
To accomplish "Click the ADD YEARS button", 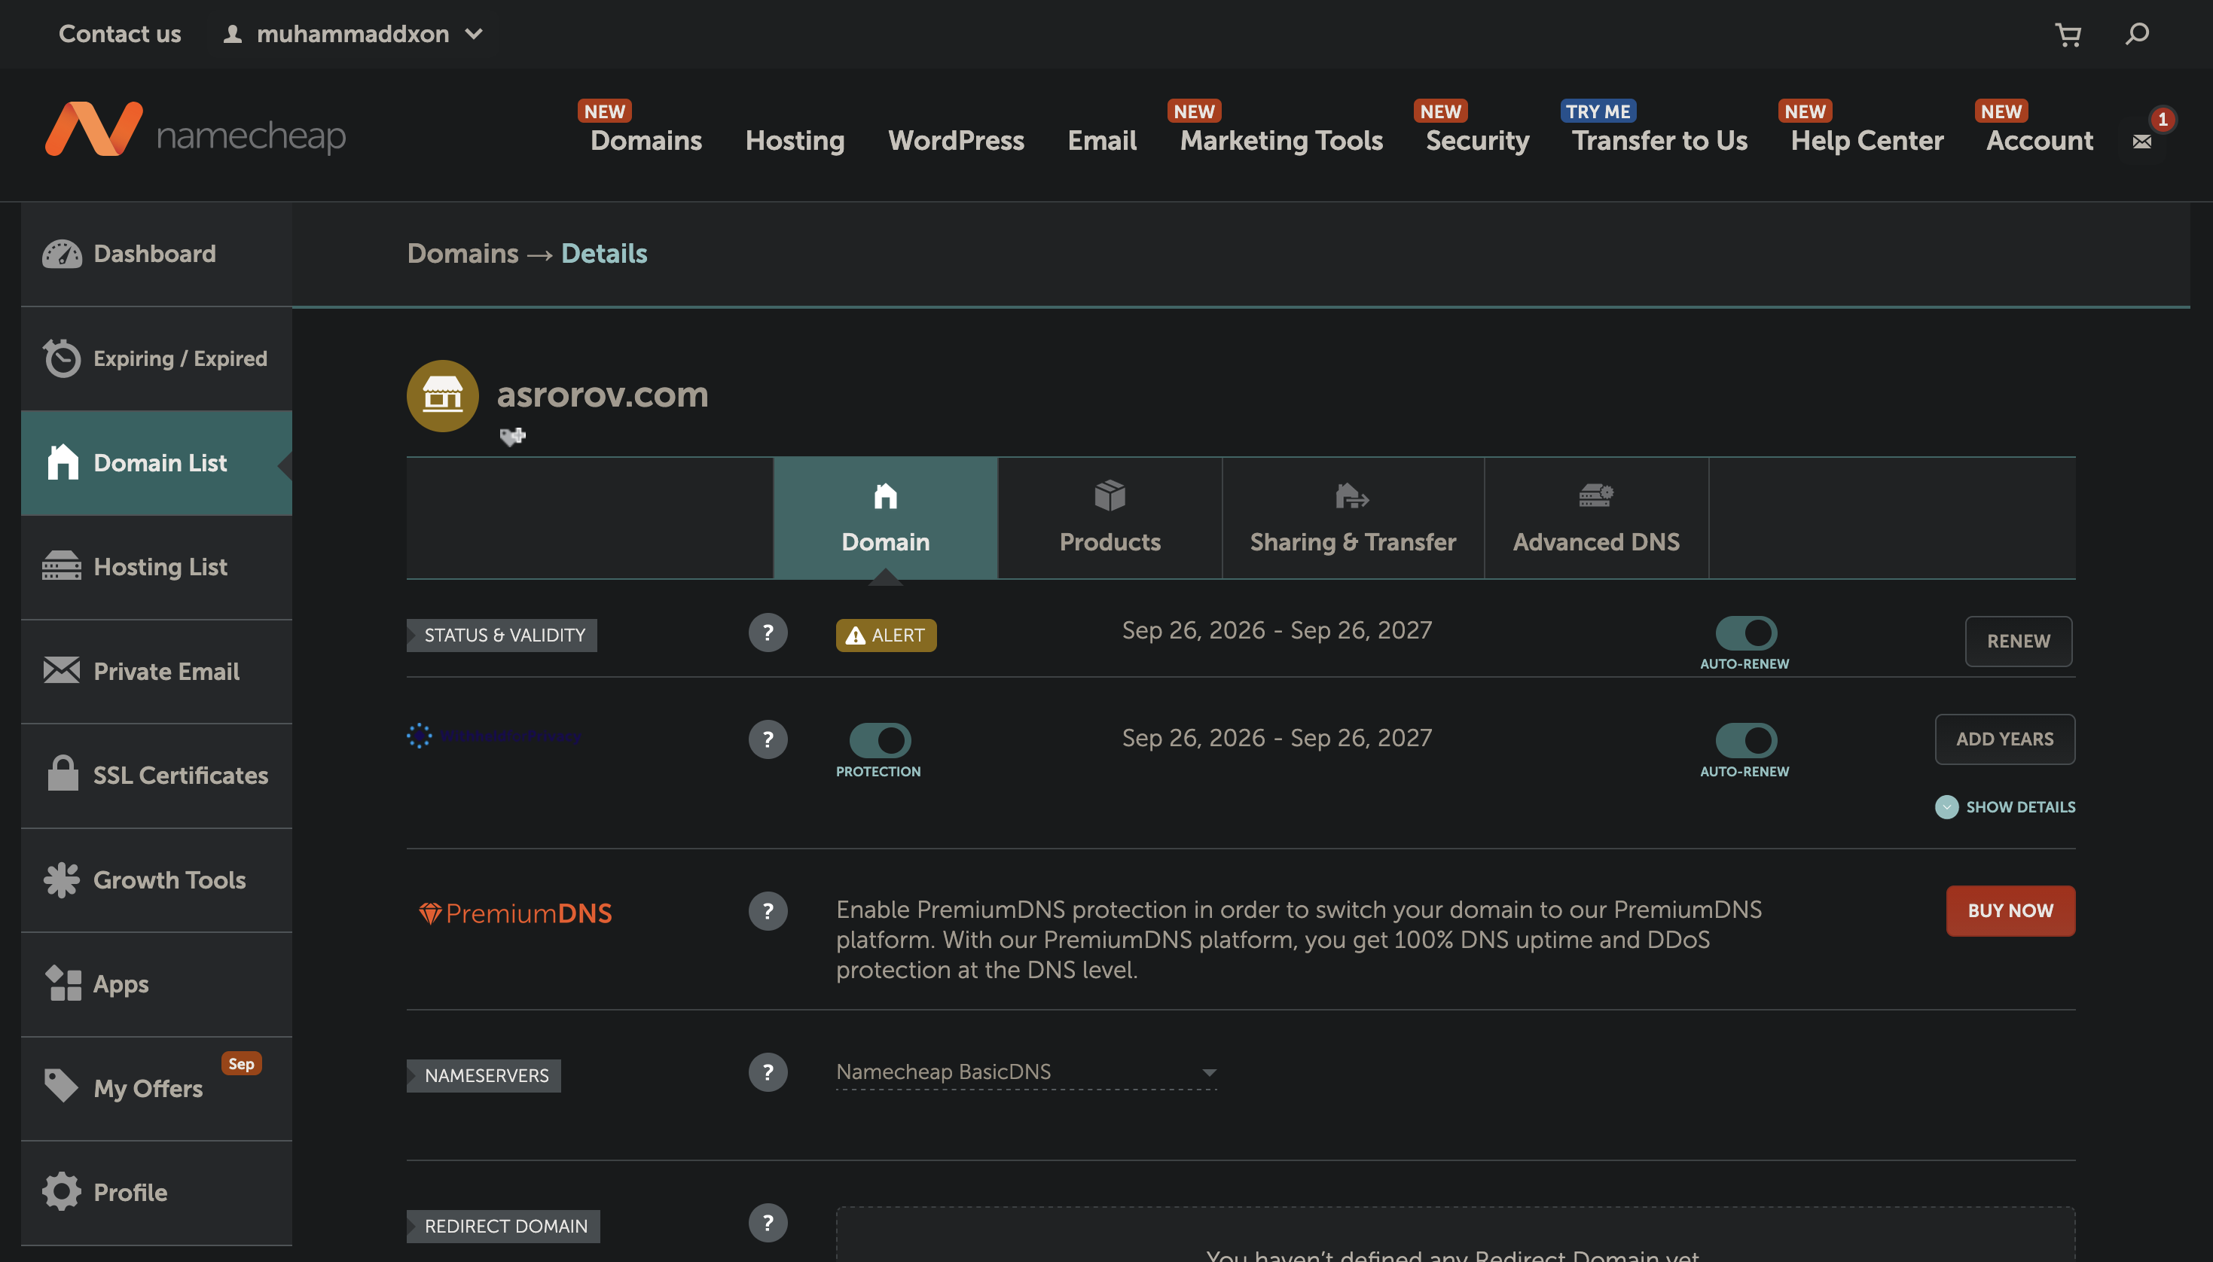I will tap(2004, 739).
